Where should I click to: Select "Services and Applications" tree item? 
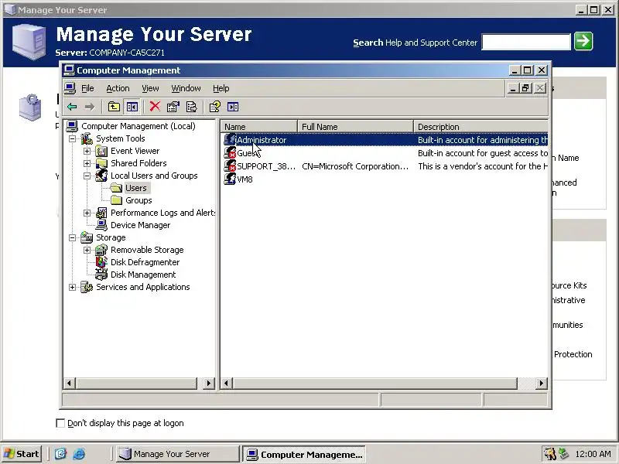coord(143,287)
